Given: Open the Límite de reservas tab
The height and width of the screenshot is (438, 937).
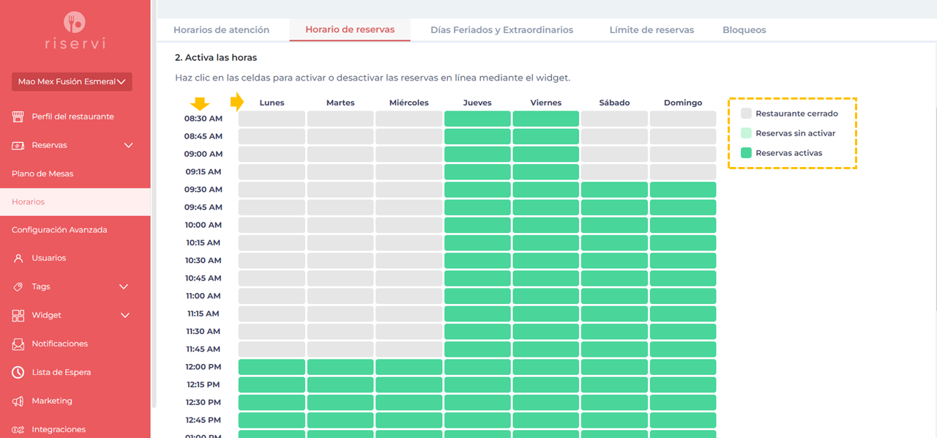Looking at the screenshot, I should click(x=652, y=30).
